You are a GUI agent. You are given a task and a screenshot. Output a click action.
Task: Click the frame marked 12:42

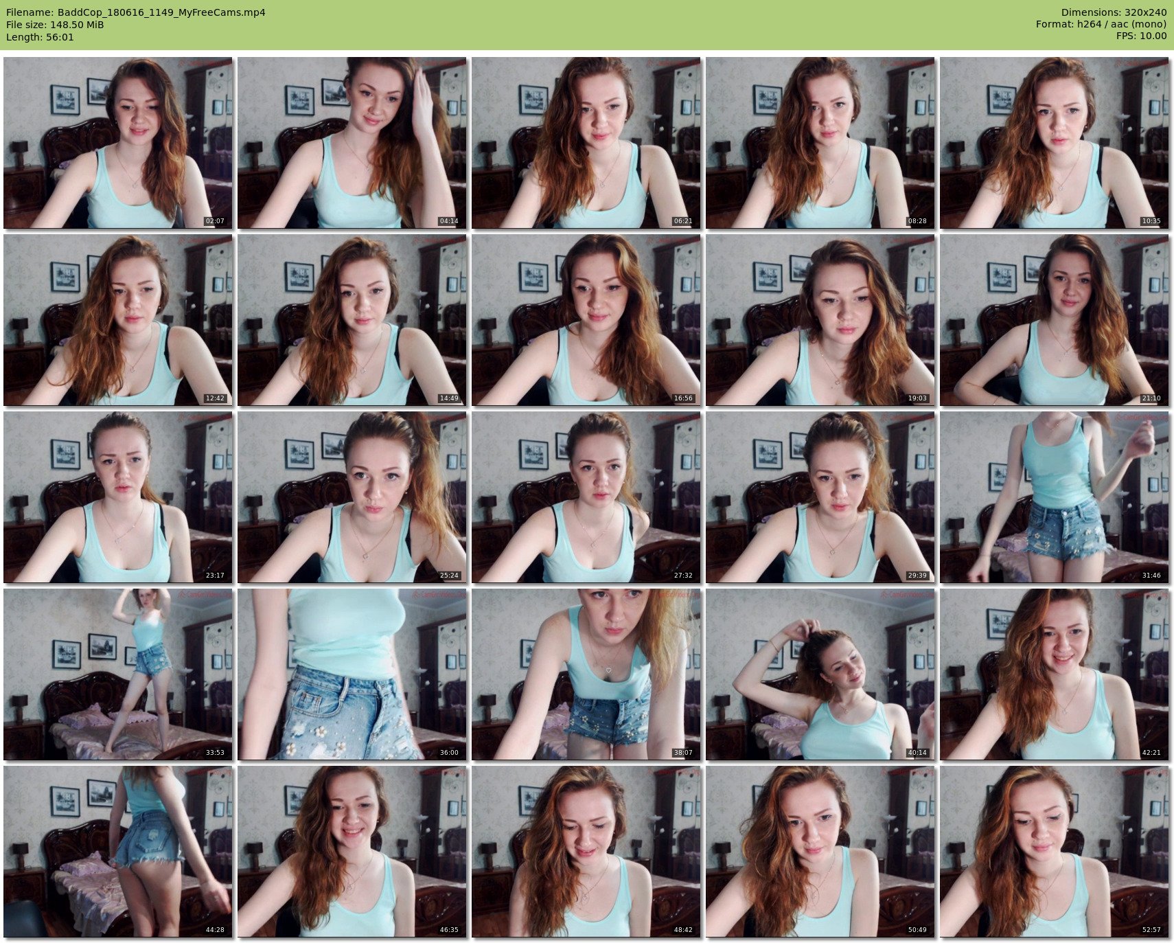tap(118, 320)
